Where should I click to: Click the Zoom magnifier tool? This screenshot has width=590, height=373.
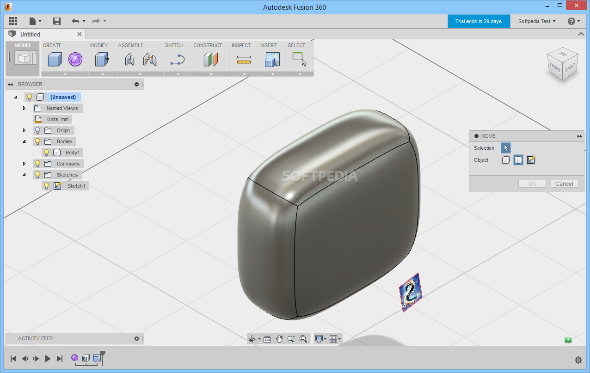[x=291, y=339]
